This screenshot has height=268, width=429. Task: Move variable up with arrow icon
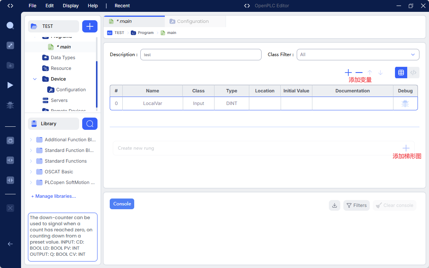370,73
